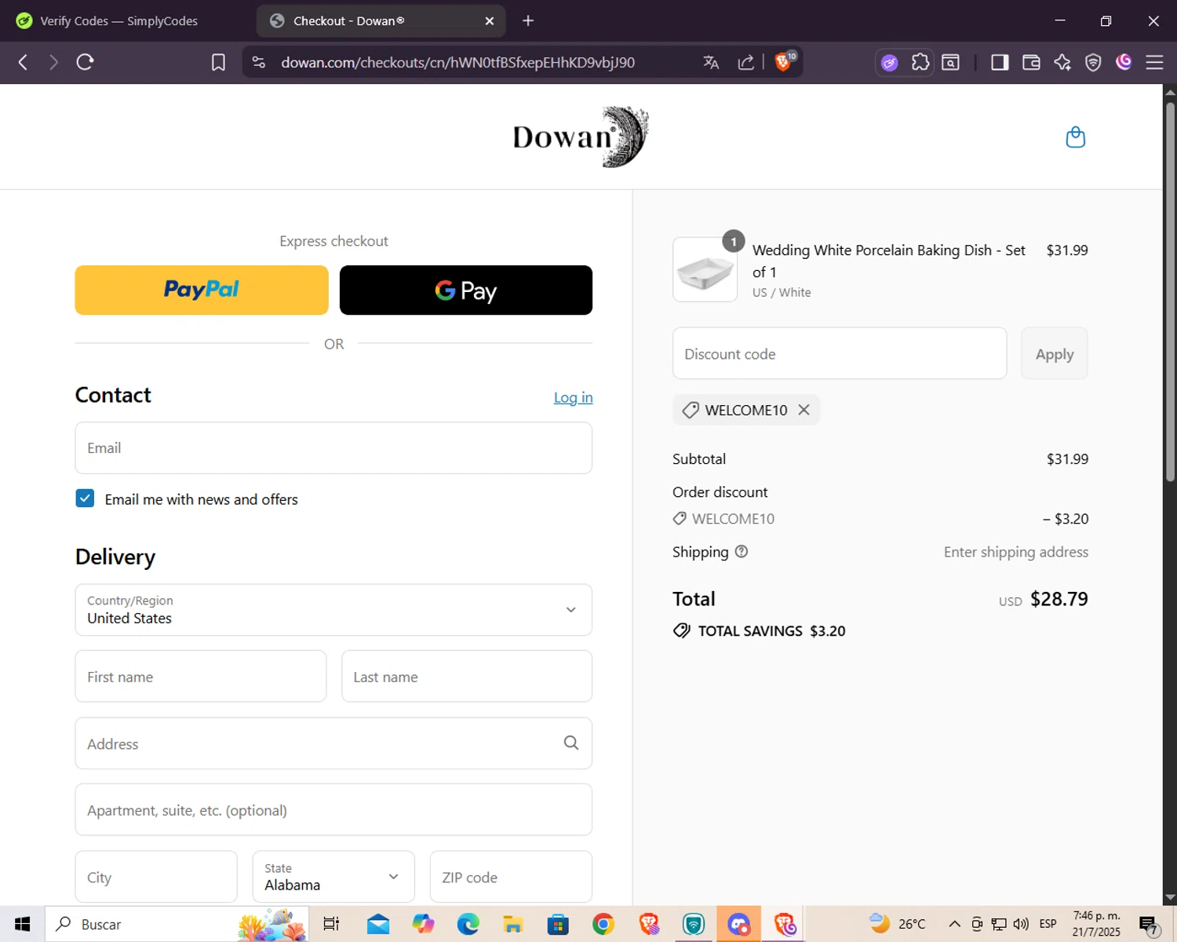The height and width of the screenshot is (942, 1177).
Task: Open the shopping bag cart icon
Action: tap(1075, 137)
